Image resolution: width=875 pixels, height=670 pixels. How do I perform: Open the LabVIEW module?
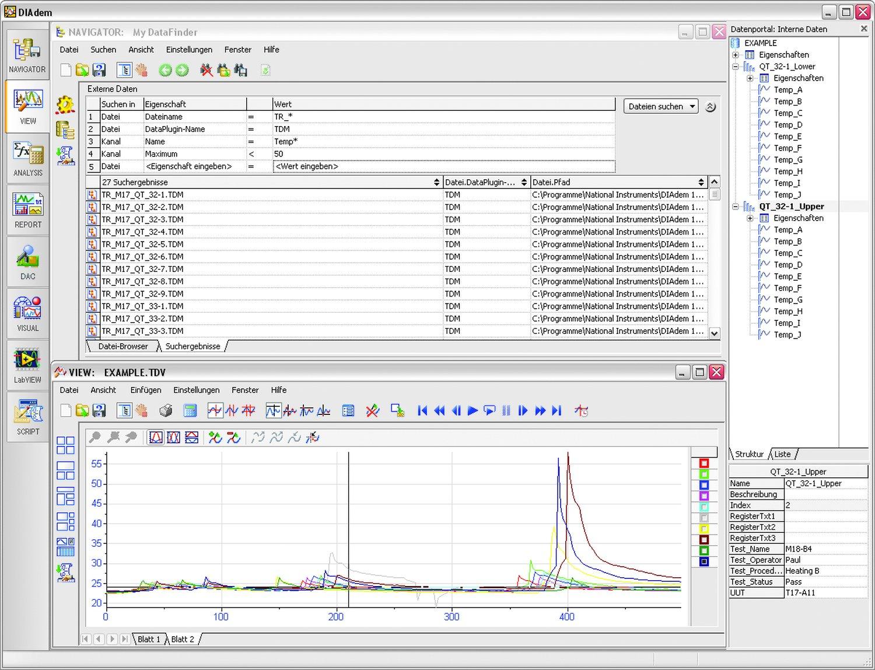pos(28,365)
